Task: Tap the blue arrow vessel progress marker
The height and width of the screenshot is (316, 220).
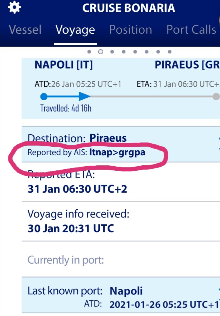Action: [84, 97]
